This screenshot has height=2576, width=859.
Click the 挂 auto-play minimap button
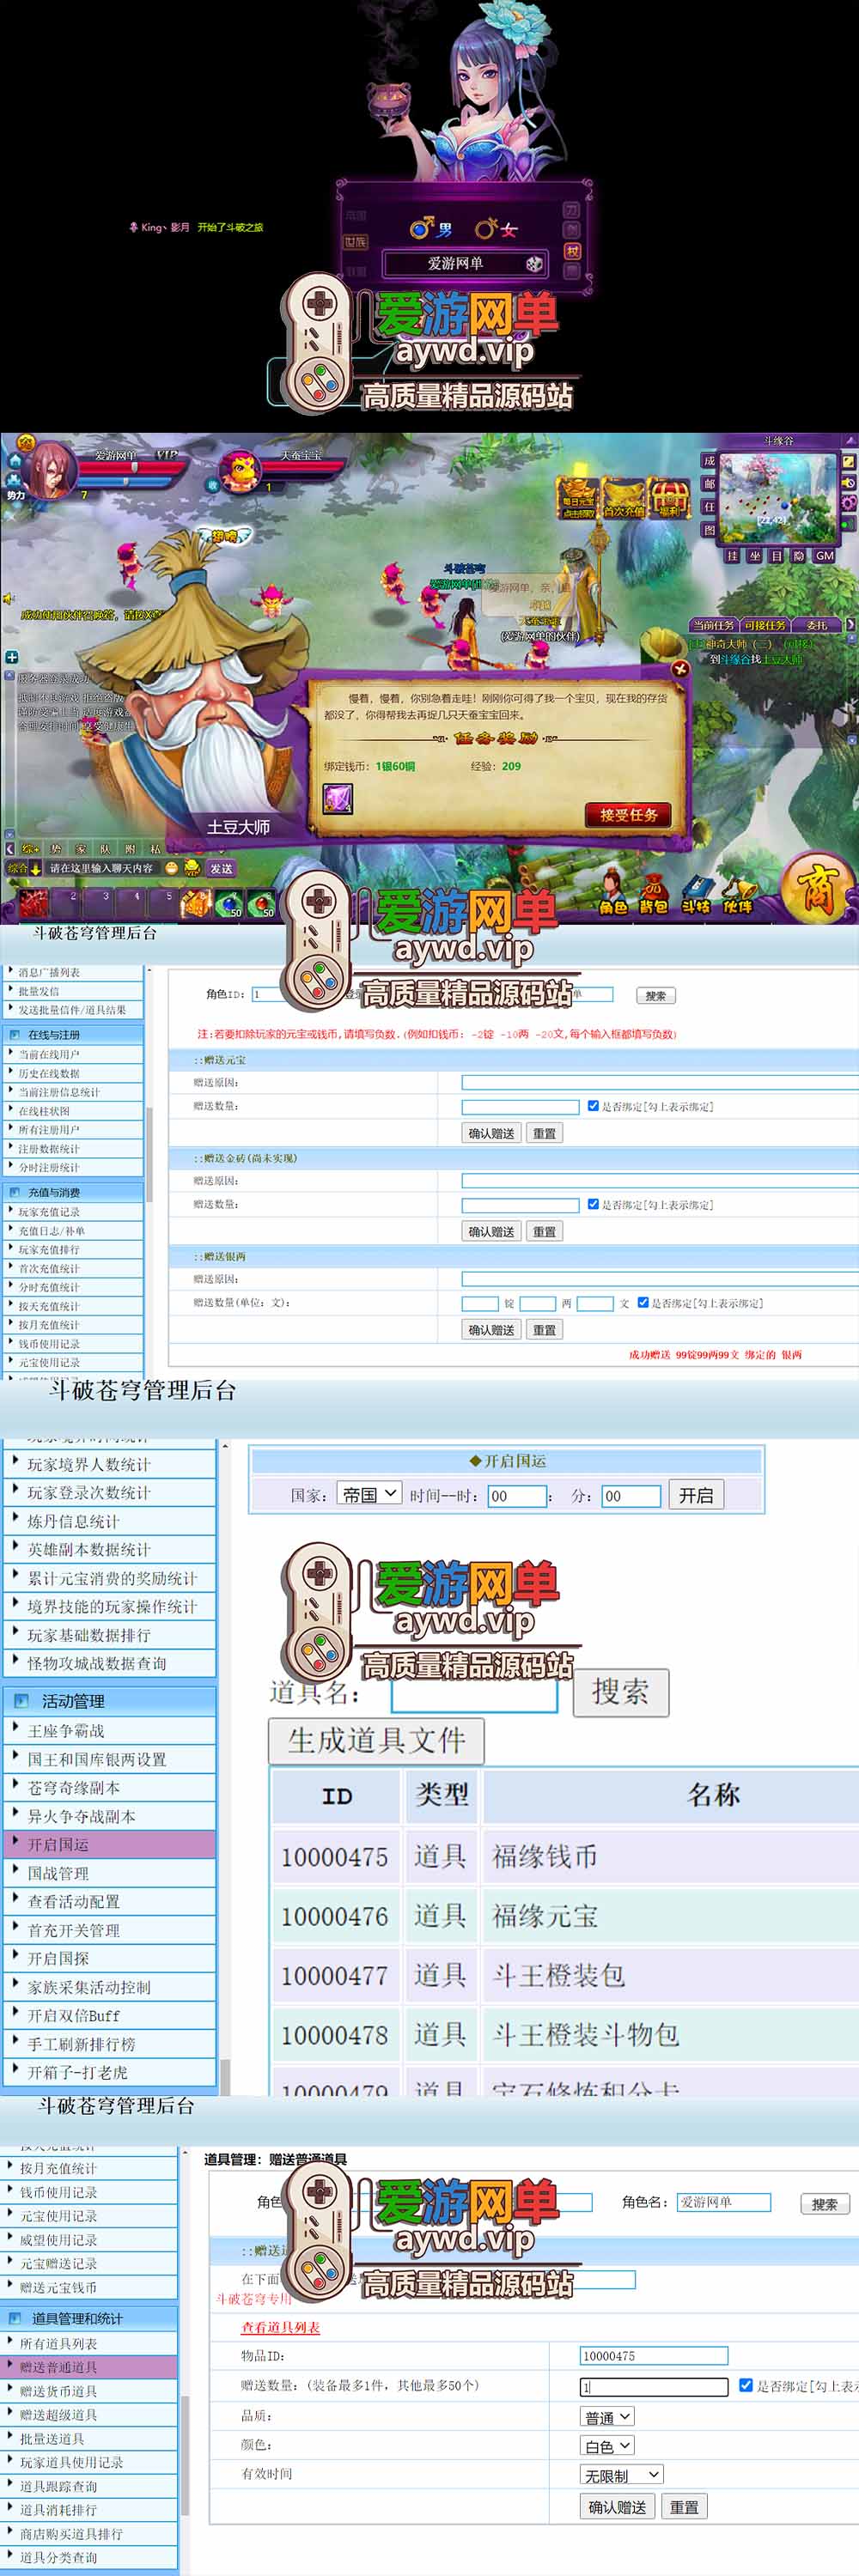click(732, 556)
